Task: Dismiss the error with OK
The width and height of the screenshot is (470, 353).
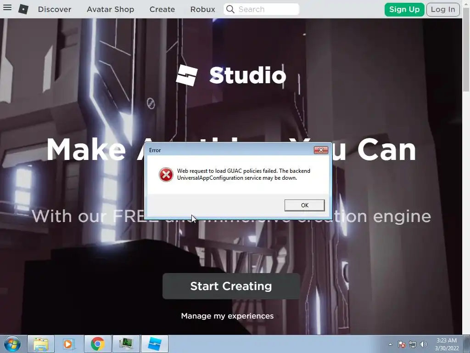Action: (305, 205)
